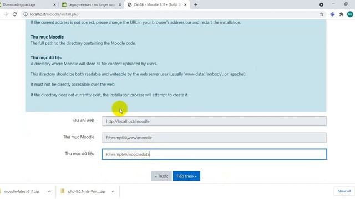Viewport: 355px width, 199px height.
Task: Go back with the « Trước button
Action: (x=161, y=176)
